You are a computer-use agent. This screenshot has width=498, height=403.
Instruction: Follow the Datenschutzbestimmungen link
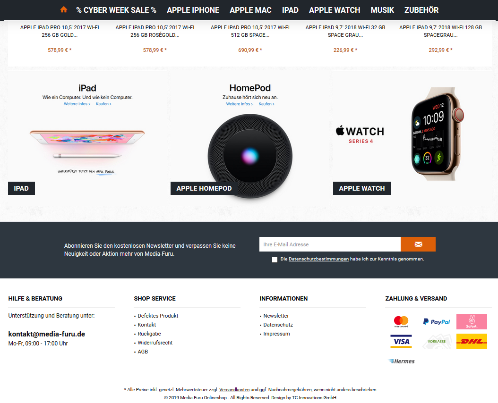(x=318, y=259)
